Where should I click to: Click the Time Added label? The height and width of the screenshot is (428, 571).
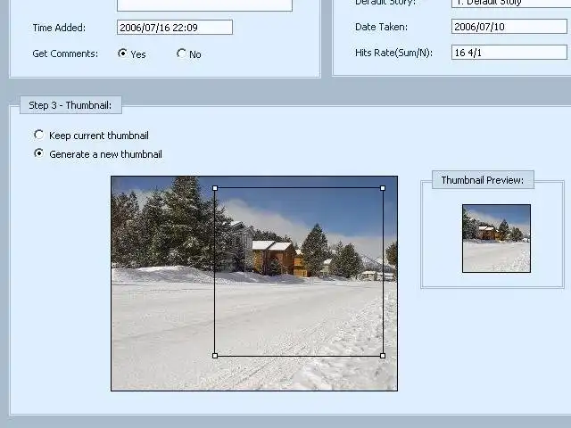pyautogui.click(x=59, y=28)
